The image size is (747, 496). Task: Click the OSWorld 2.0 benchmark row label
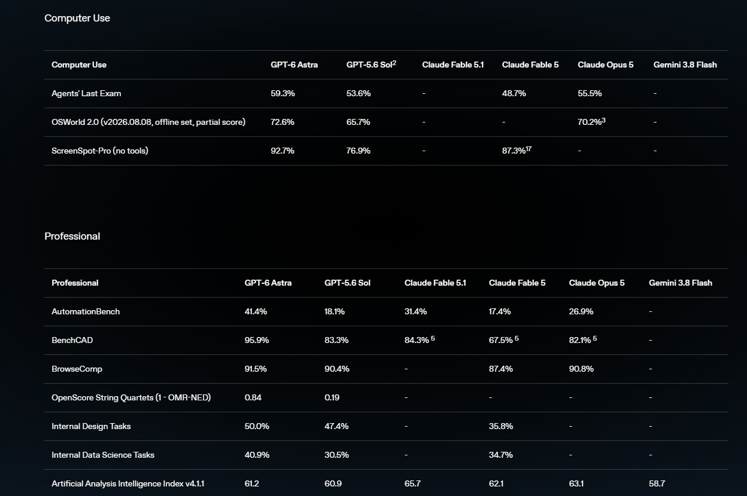point(148,122)
